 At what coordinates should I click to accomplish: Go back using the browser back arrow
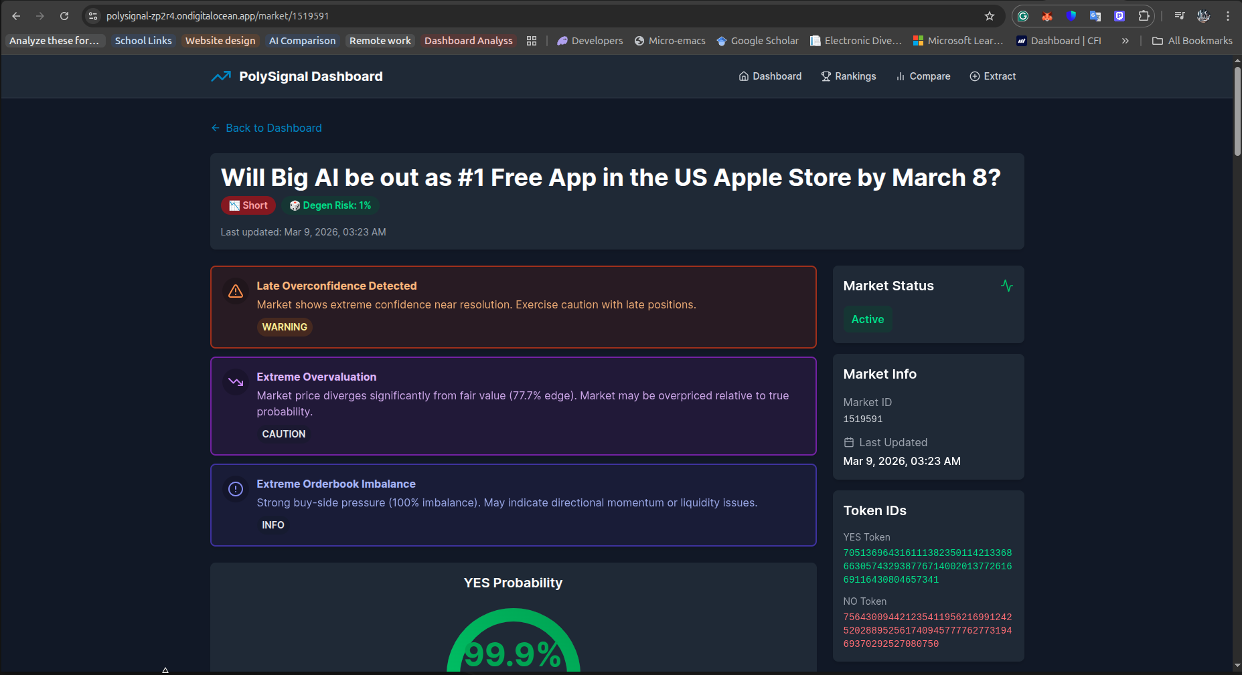click(x=16, y=16)
